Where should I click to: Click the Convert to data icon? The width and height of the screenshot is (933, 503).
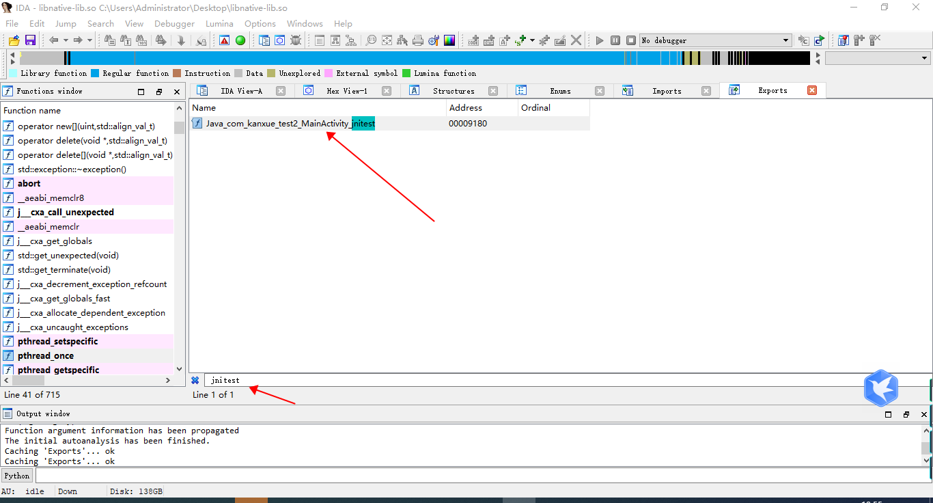pos(489,40)
